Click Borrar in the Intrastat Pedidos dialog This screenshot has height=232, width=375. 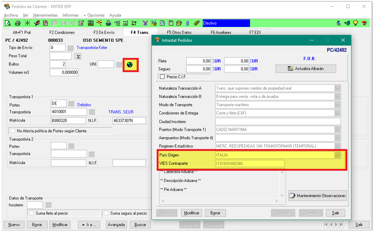coord(215,213)
